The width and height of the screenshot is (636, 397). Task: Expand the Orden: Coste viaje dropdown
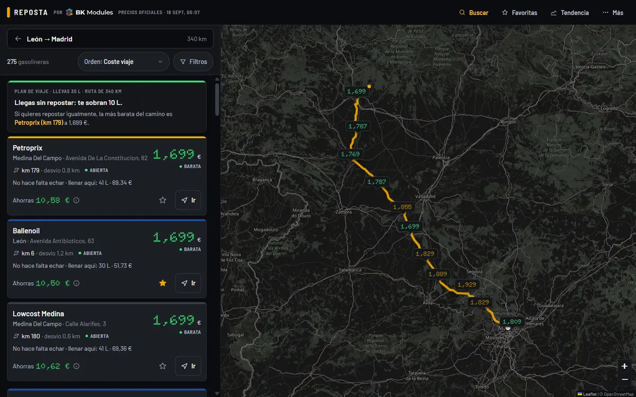point(123,62)
